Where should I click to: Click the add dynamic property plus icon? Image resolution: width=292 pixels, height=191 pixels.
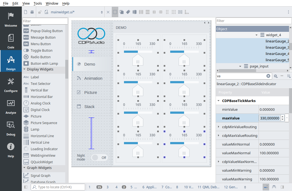[x=276, y=76]
